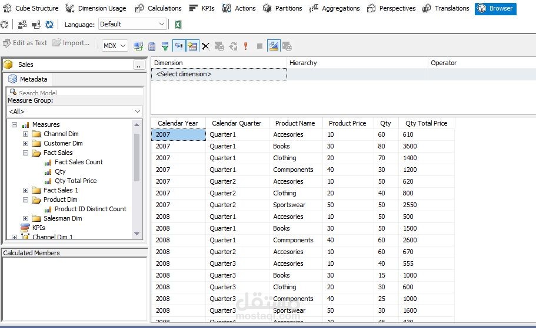Click the Product Name column header

tap(295, 123)
